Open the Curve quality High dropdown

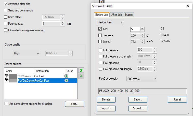pyautogui.click(x=27, y=53)
